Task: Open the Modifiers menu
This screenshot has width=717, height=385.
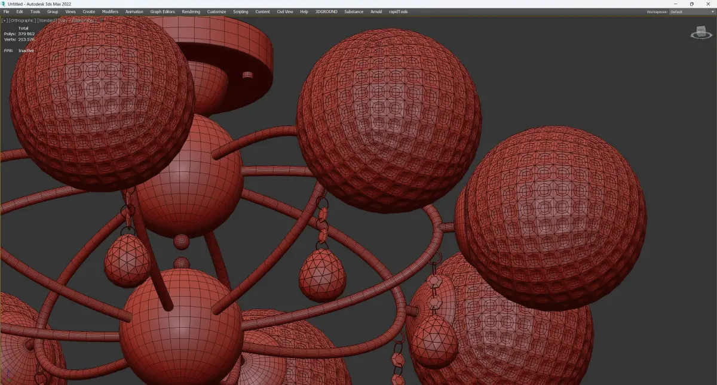Action: pyautogui.click(x=110, y=11)
